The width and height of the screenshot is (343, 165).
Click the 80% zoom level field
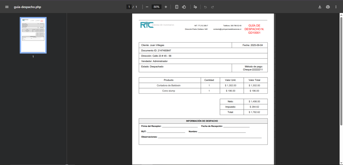coord(156,7)
